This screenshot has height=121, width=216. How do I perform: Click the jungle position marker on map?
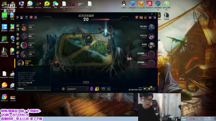84,36
